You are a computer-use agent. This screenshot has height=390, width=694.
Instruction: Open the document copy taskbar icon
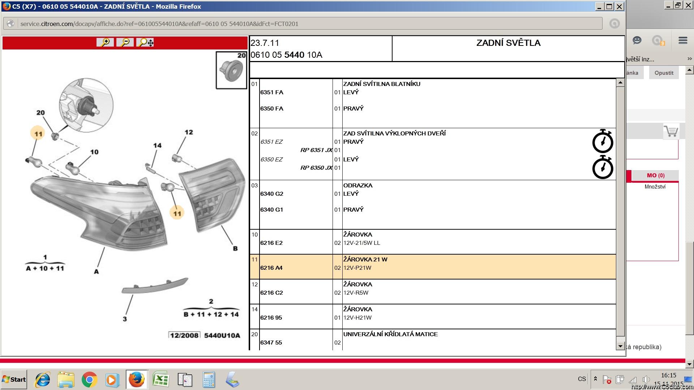(x=185, y=380)
